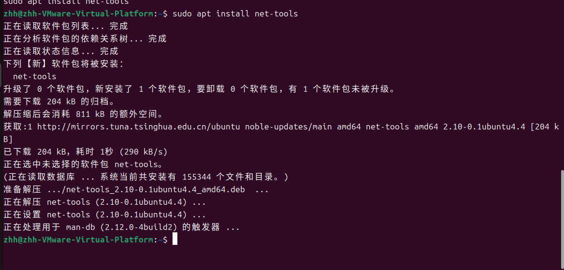Click the '需要下载 204 kB 的归档' line

[x=59, y=101]
